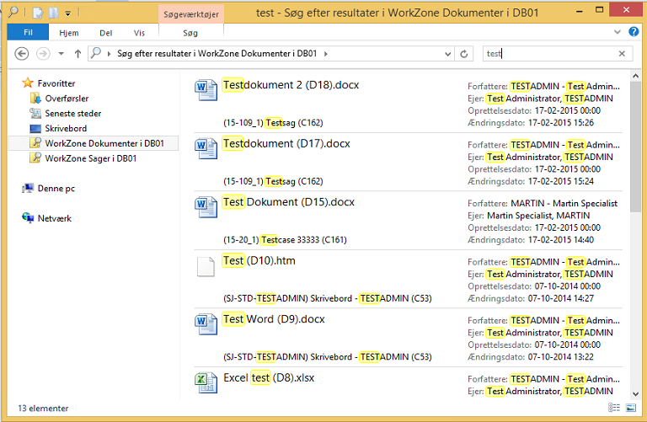The image size is (647, 422).
Task: Click the results scrollbar up arrow
Action: [635, 76]
